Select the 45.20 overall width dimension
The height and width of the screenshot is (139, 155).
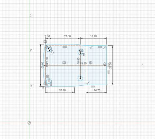click(x=83, y=63)
